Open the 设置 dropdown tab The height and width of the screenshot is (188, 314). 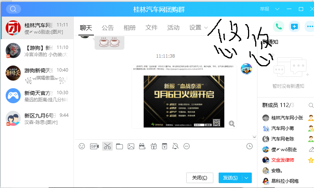[x=198, y=28]
